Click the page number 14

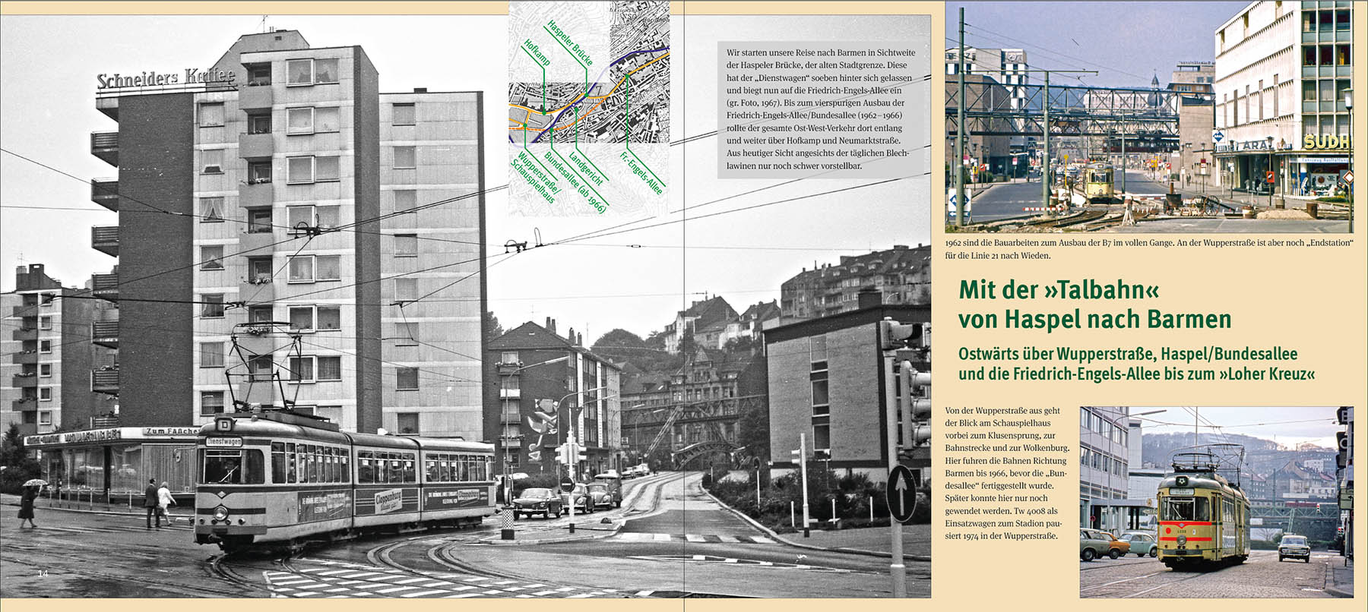43,573
